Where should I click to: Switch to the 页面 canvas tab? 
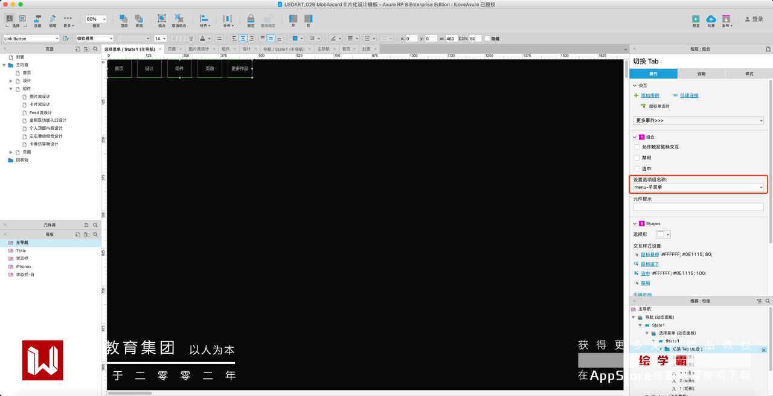click(172, 49)
